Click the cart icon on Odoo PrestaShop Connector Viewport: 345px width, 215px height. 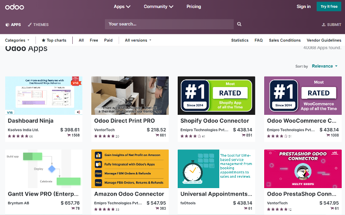pyautogui.click(x=332, y=208)
